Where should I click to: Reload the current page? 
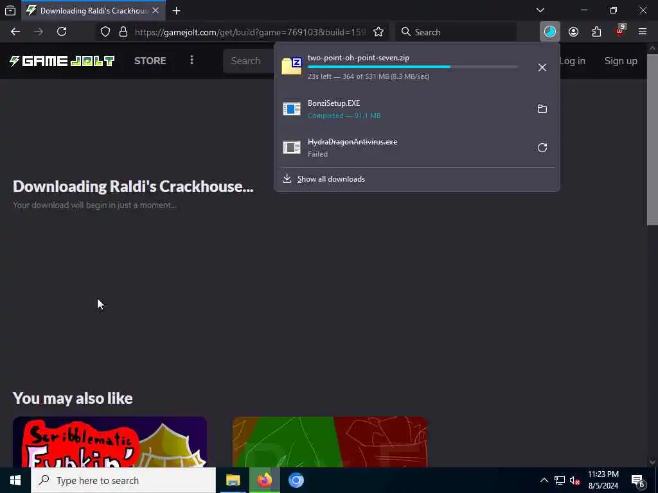tap(62, 32)
